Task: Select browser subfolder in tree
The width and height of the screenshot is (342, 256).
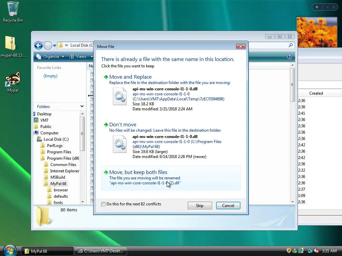Action: 61,190
